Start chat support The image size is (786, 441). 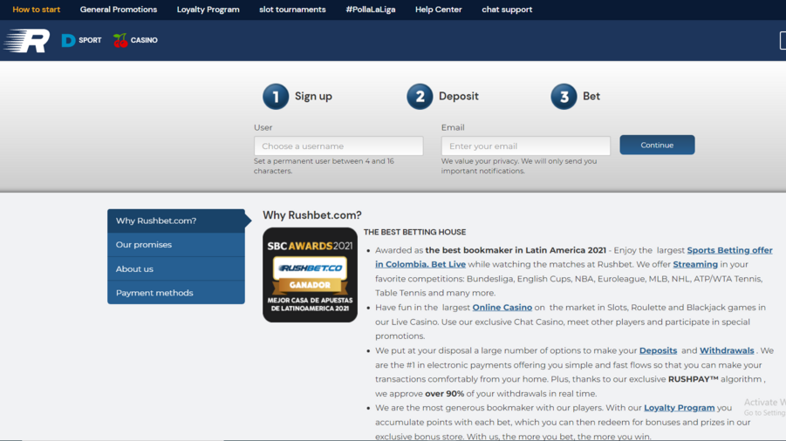[507, 10]
